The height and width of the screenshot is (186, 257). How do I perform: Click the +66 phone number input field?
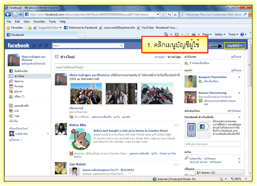(212, 144)
